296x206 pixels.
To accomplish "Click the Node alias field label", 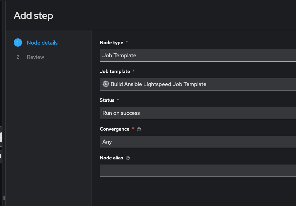I will (x=111, y=158).
